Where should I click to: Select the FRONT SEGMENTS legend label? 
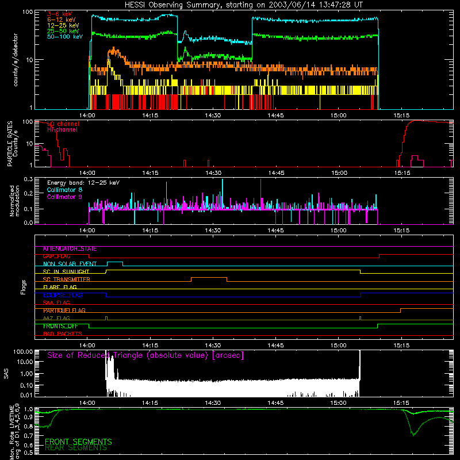[x=78, y=442]
